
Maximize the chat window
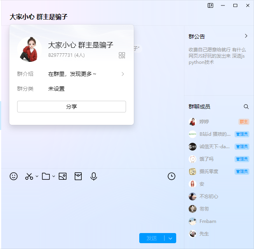235,5
